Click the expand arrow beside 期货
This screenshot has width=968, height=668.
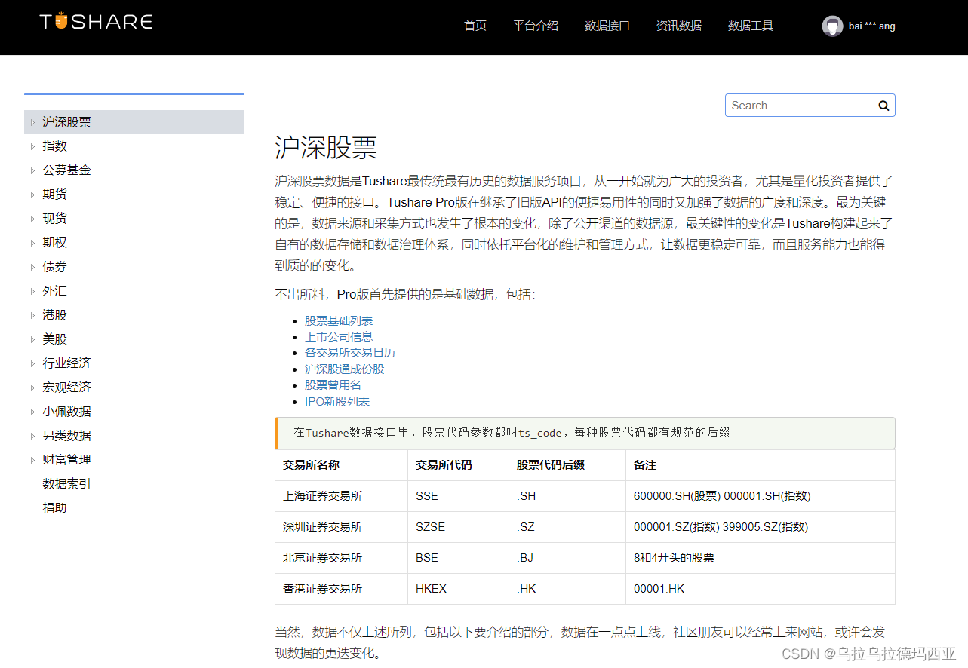pos(33,194)
